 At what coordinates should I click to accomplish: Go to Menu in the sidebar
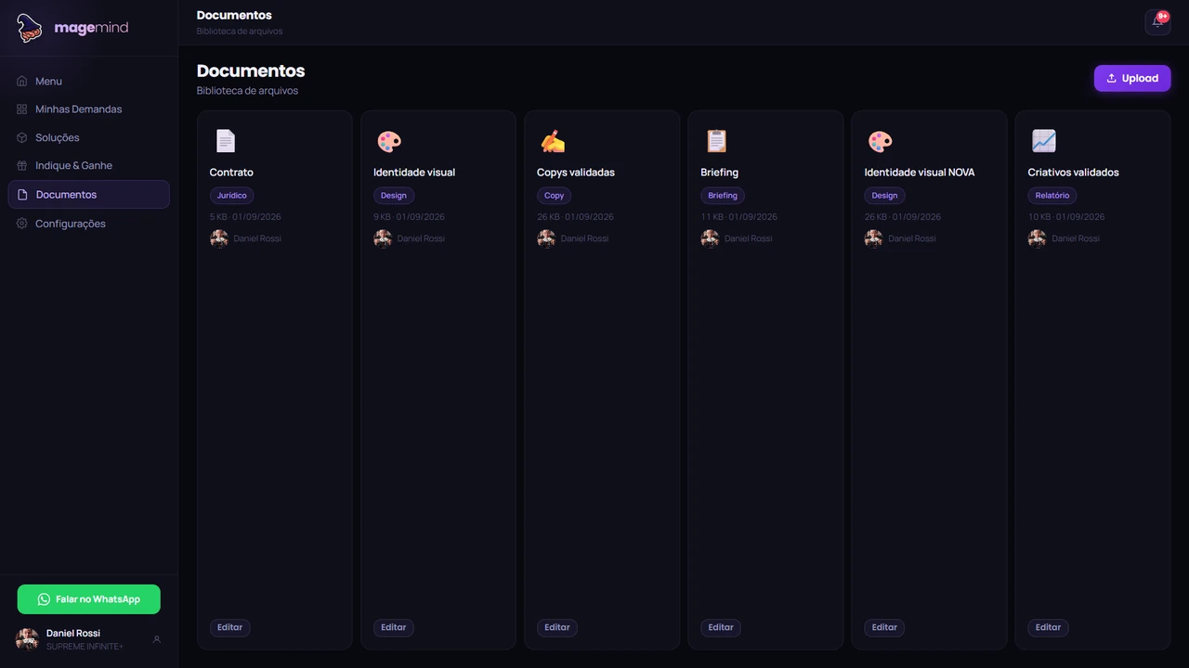coord(88,81)
